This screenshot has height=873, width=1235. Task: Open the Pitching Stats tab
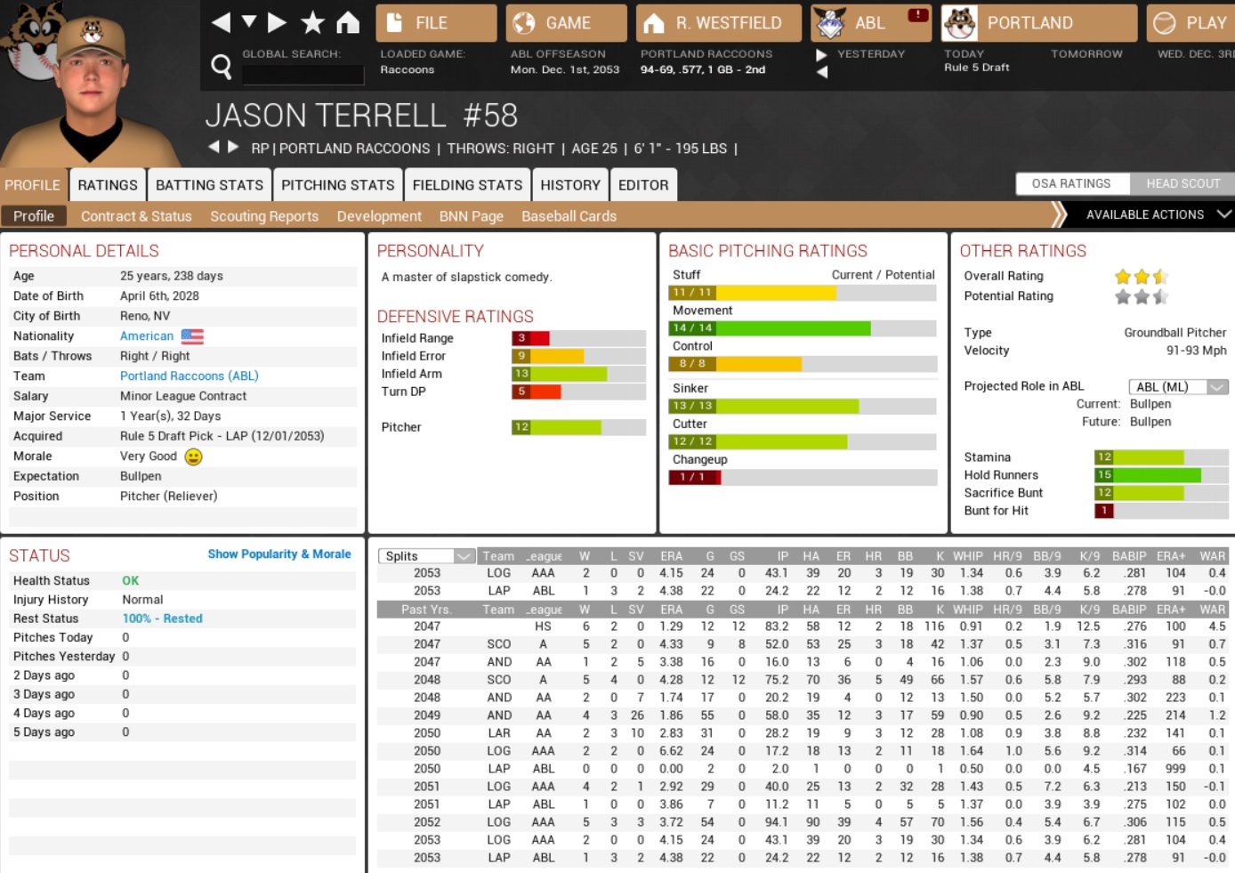pos(337,185)
